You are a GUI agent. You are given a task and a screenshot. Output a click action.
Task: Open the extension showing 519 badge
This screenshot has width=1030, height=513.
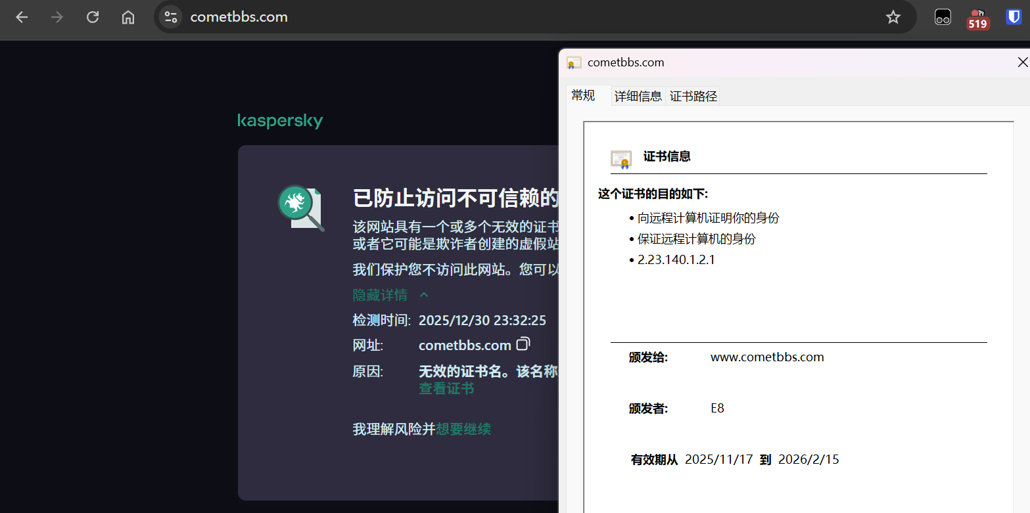[x=977, y=20]
